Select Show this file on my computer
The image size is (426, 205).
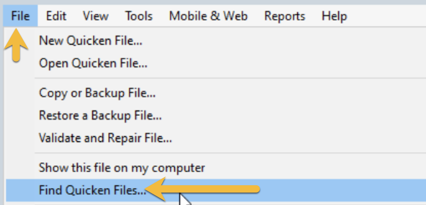pos(122,168)
